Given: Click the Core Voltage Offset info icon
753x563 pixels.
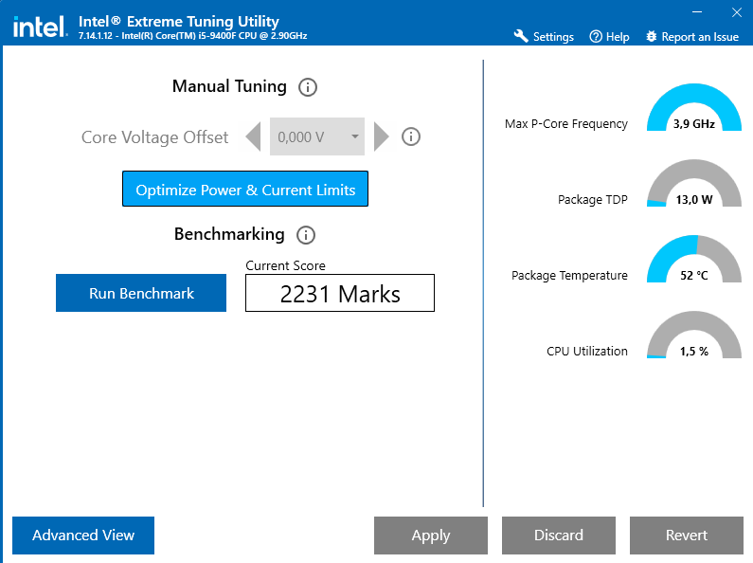Looking at the screenshot, I should (x=411, y=136).
